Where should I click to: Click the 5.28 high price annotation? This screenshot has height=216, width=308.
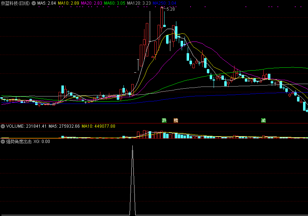pos(170,9)
